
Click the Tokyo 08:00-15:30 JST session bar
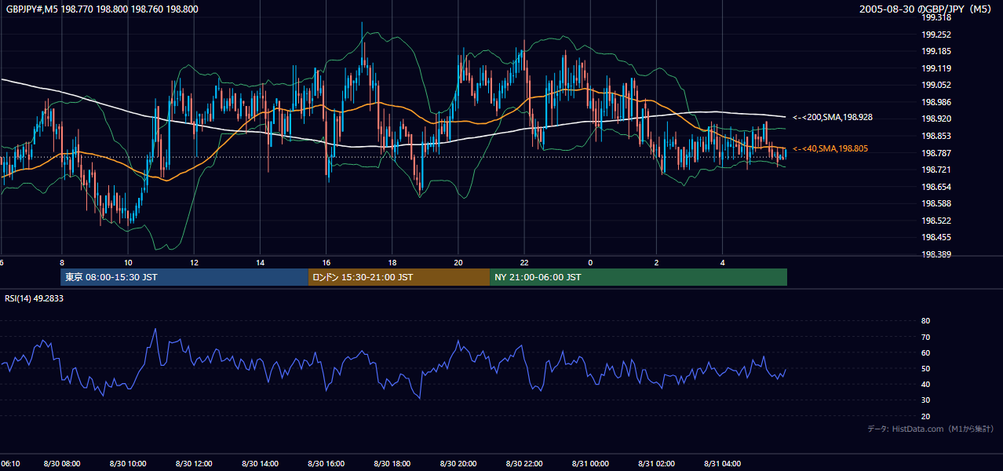tap(184, 277)
